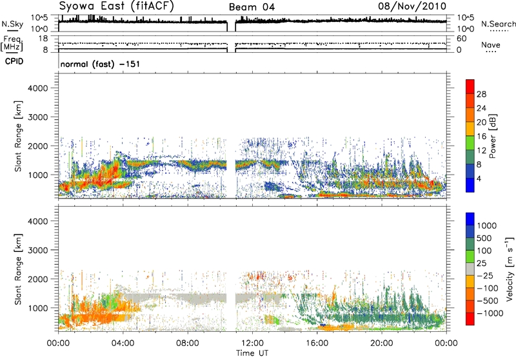Click the yellow 16–20 dB Power color segment

470,129
